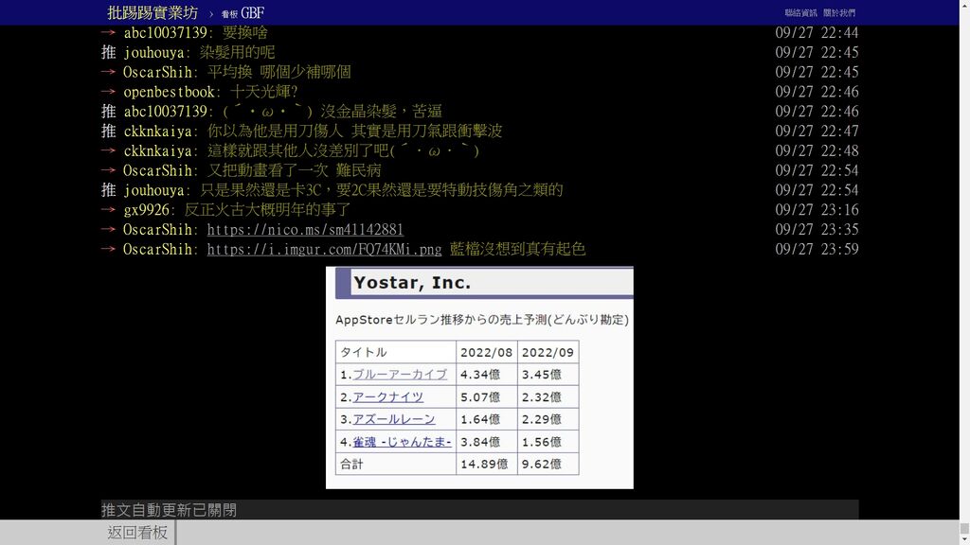Image resolution: width=970 pixels, height=545 pixels.
Task: Open the Yostar, Inc. sales table image
Action: [479, 378]
